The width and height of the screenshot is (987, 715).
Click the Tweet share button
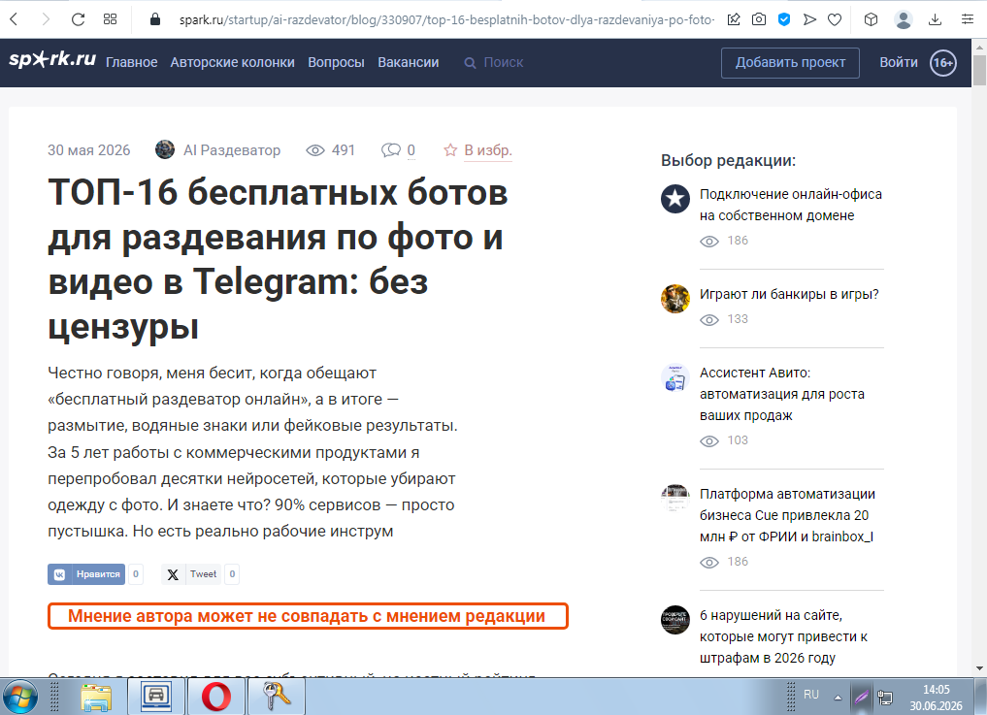(191, 574)
